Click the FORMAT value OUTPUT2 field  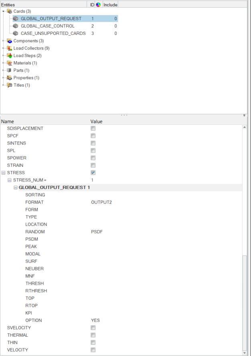coord(101,202)
